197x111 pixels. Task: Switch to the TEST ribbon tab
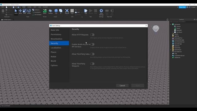(35, 7)
